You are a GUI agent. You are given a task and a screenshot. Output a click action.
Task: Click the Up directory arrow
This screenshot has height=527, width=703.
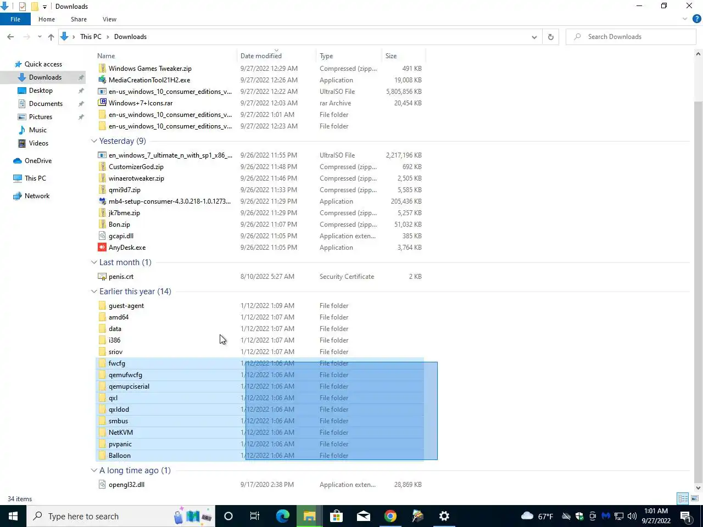coord(51,37)
